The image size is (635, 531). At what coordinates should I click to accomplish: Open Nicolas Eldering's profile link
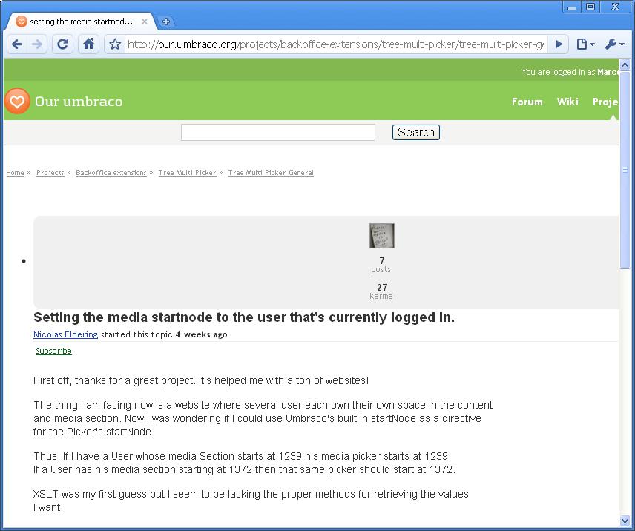[x=65, y=334]
